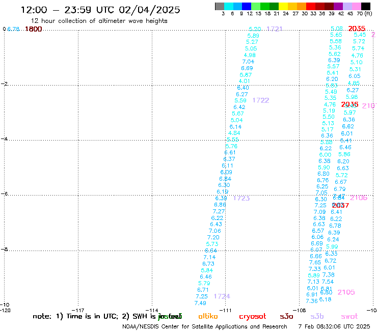Click the lavender legend swatch
The image size is (377, 331).
(347, 6)
